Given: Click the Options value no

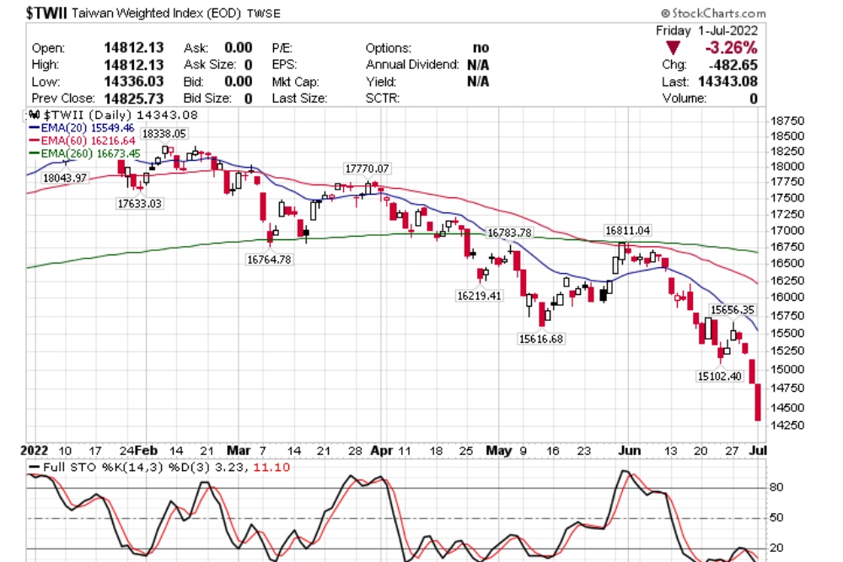Looking at the screenshot, I should (x=481, y=48).
